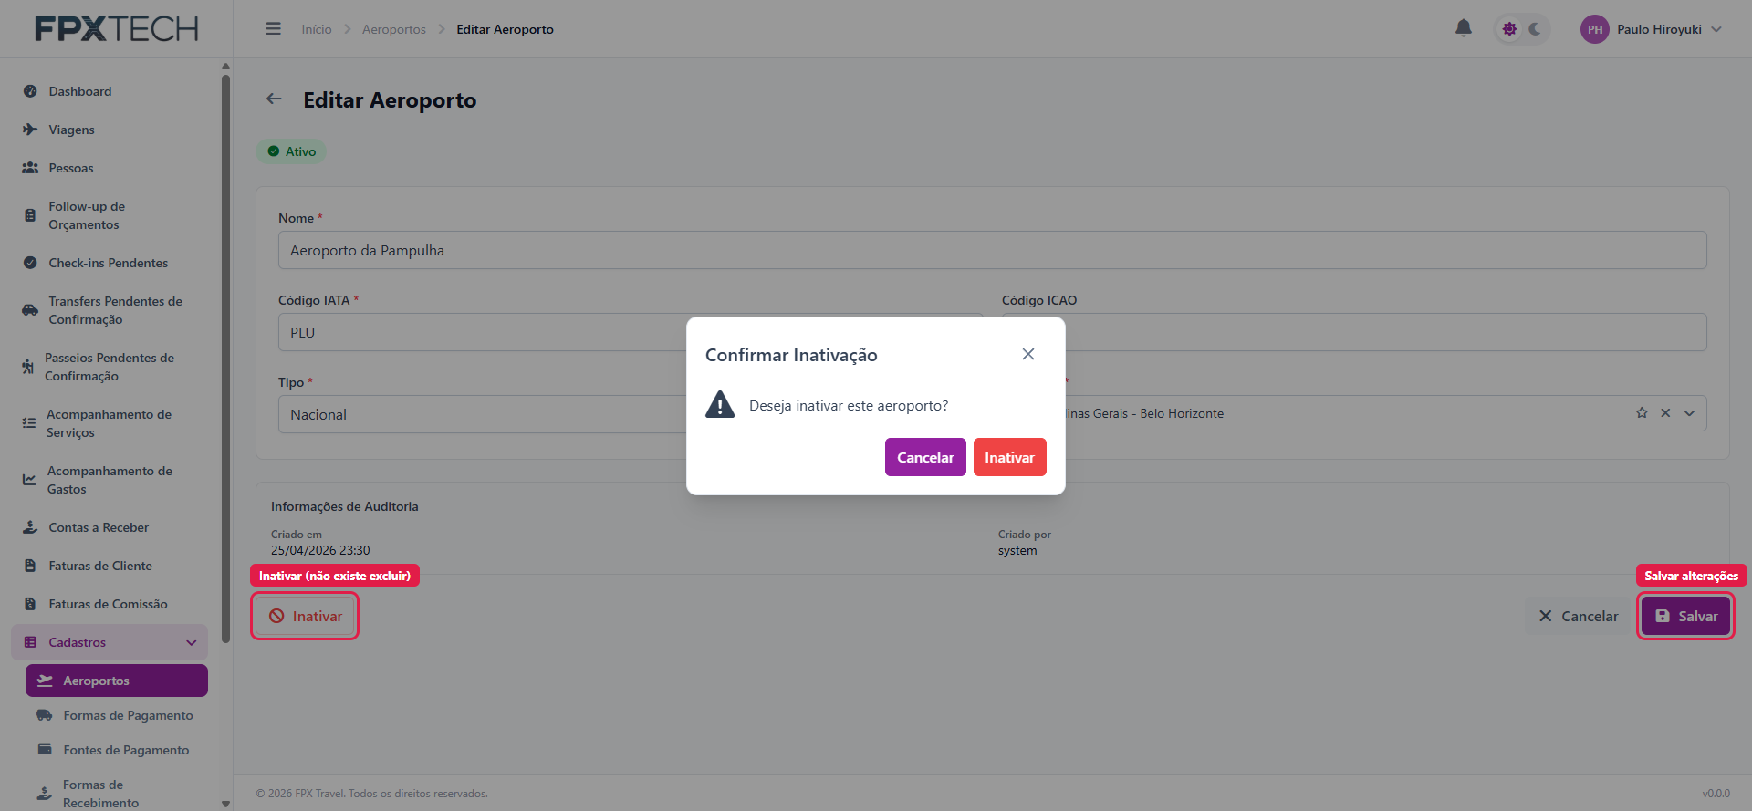Go back using the left arrow
The width and height of the screenshot is (1752, 811).
[x=274, y=99]
